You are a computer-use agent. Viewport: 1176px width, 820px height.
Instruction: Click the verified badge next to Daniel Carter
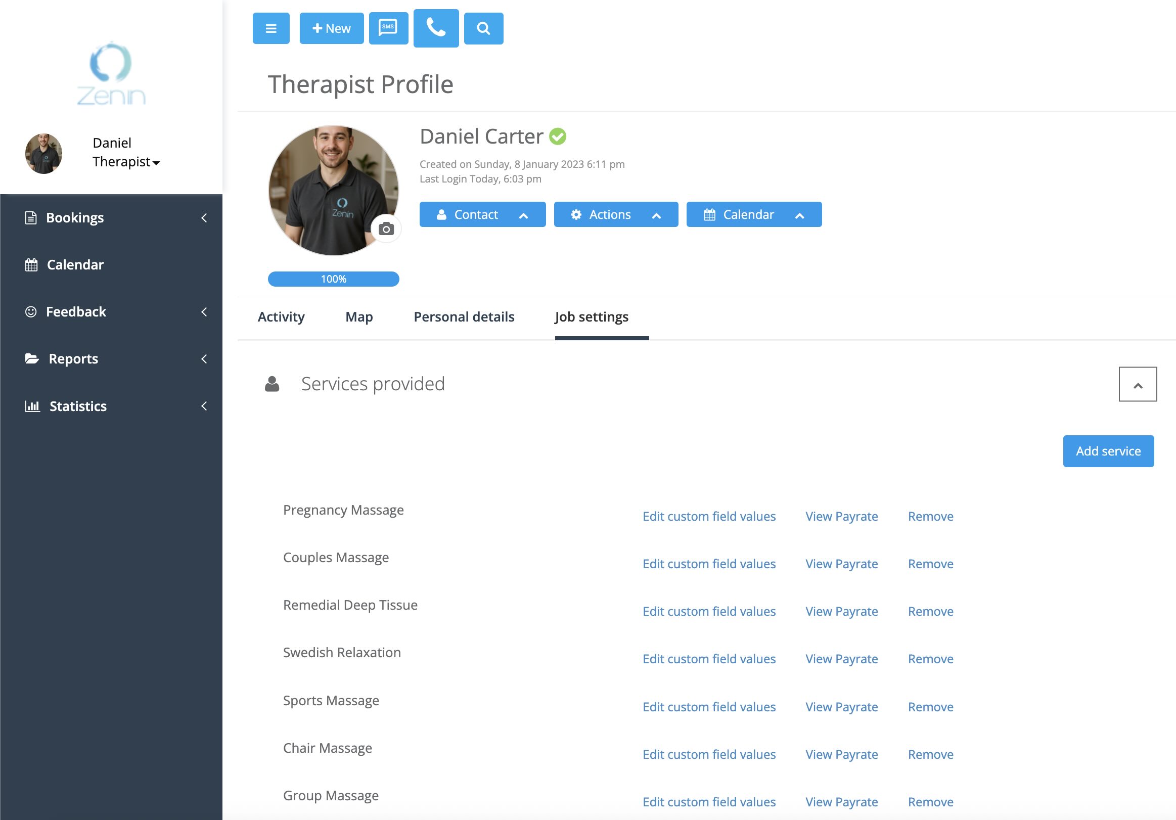[x=558, y=136]
